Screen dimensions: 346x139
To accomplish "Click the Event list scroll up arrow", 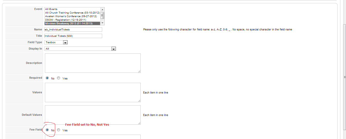I will [102, 9].
